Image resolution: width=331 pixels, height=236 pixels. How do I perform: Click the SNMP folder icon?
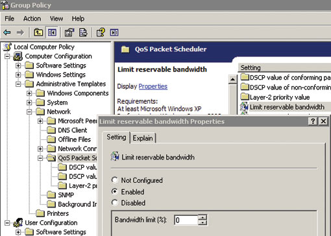[51, 195]
